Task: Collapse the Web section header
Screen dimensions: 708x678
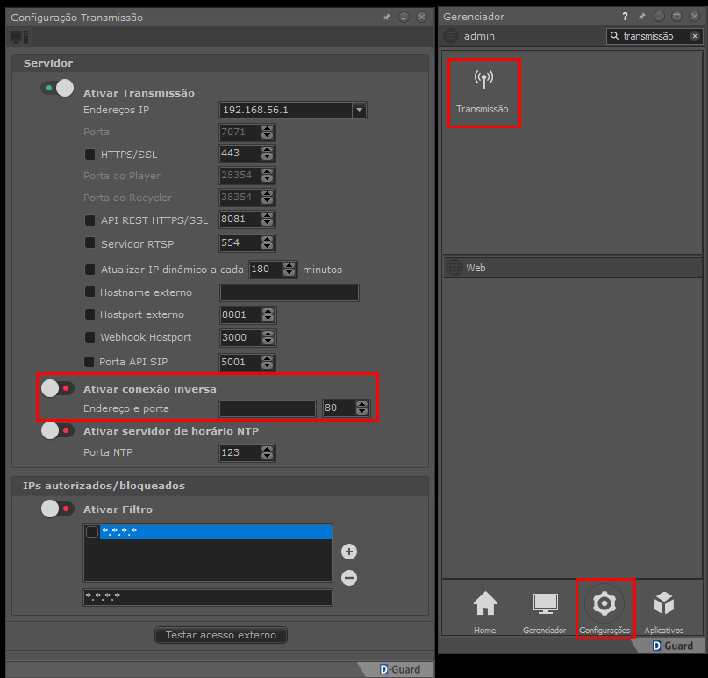Action: 477,268
